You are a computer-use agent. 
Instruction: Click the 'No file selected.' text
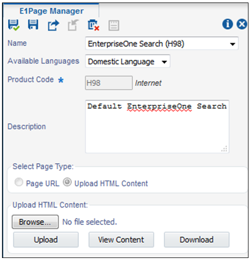(x=90, y=222)
